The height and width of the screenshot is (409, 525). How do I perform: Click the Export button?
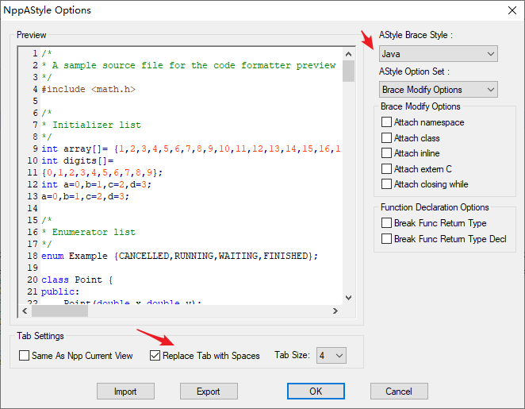[x=209, y=392]
